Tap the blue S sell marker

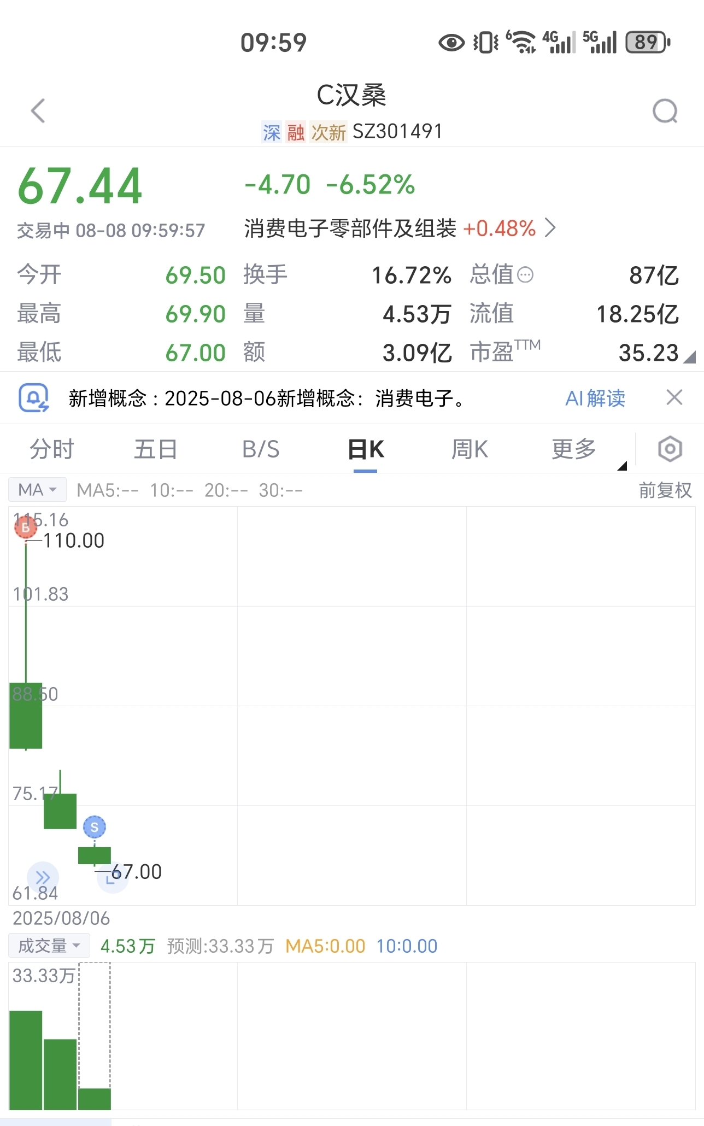[x=95, y=827]
